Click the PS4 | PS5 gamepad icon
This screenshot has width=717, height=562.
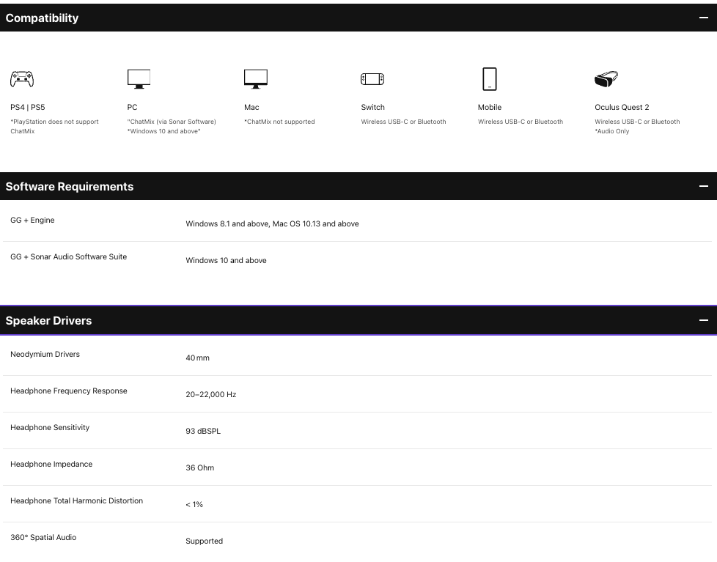point(22,78)
